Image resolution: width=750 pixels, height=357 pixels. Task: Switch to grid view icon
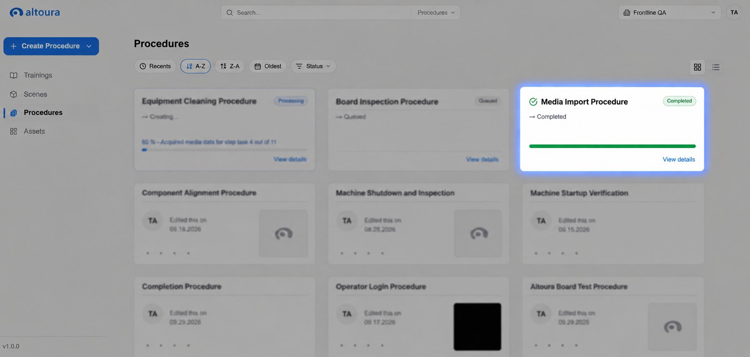tap(698, 67)
